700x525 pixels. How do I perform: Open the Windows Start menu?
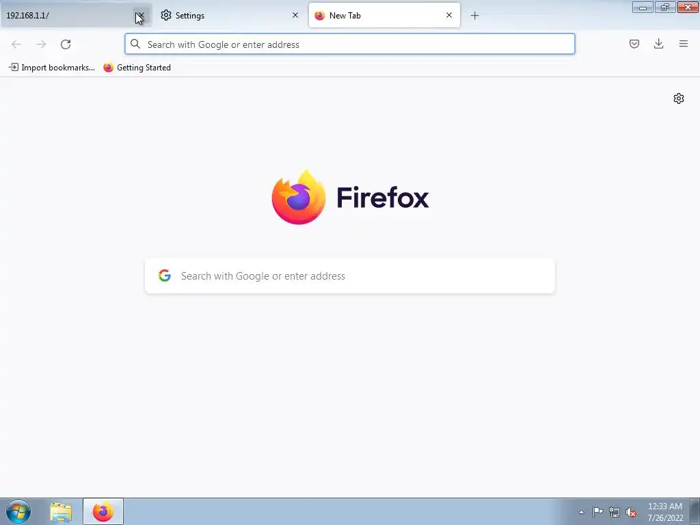(x=18, y=511)
